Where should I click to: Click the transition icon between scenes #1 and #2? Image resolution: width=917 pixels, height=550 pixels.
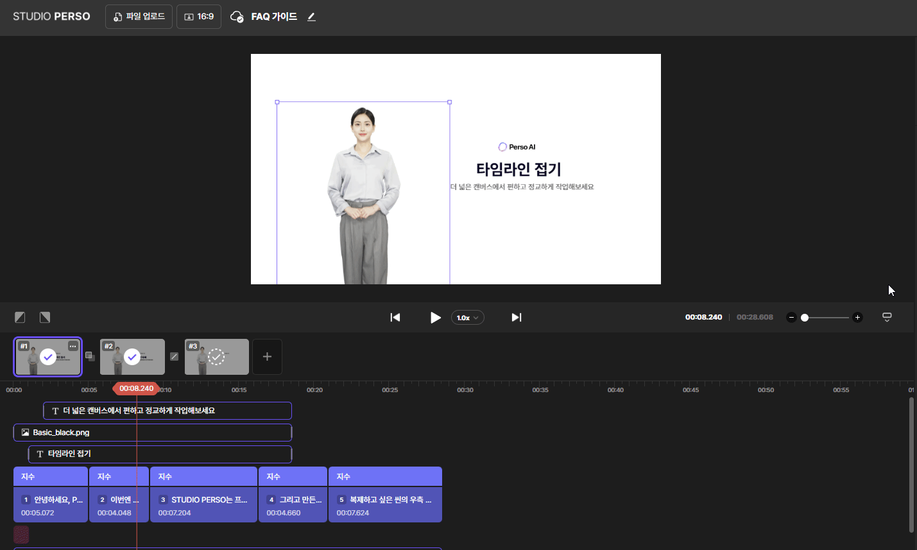pyautogui.click(x=90, y=356)
